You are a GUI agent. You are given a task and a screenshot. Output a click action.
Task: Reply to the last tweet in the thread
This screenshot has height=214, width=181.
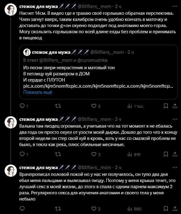[22, 208]
